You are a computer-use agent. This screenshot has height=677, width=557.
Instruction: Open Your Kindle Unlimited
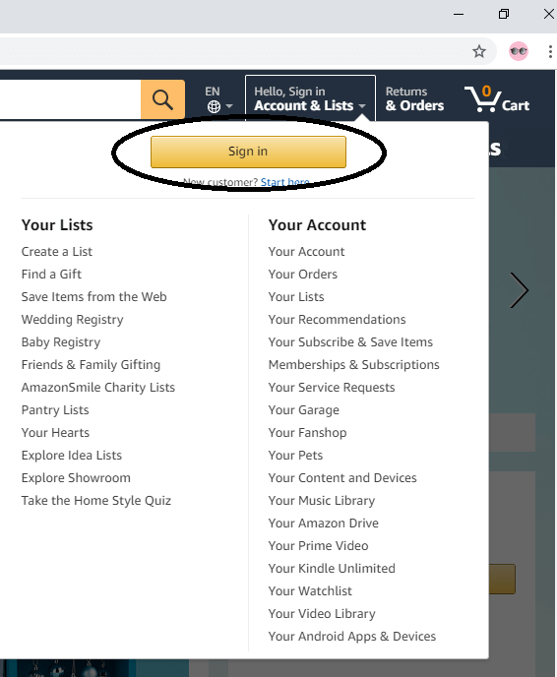(x=332, y=568)
